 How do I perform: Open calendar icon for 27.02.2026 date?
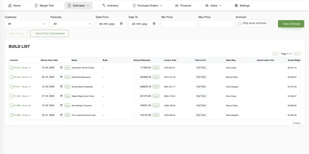coord(61,96)
